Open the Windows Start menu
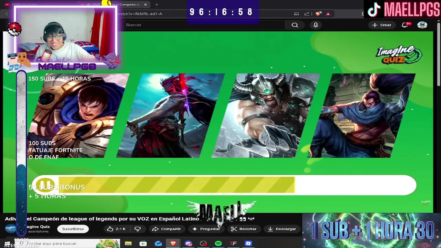This screenshot has width=441, height=248. pos(7,244)
